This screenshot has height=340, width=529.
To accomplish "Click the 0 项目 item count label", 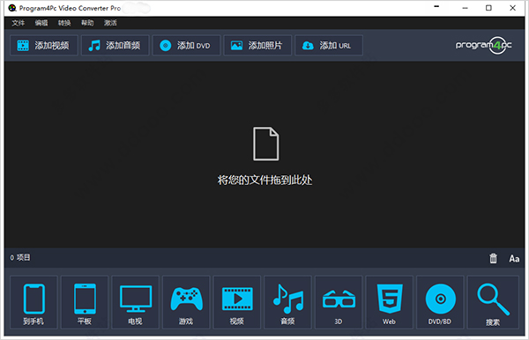I will tap(20, 257).
